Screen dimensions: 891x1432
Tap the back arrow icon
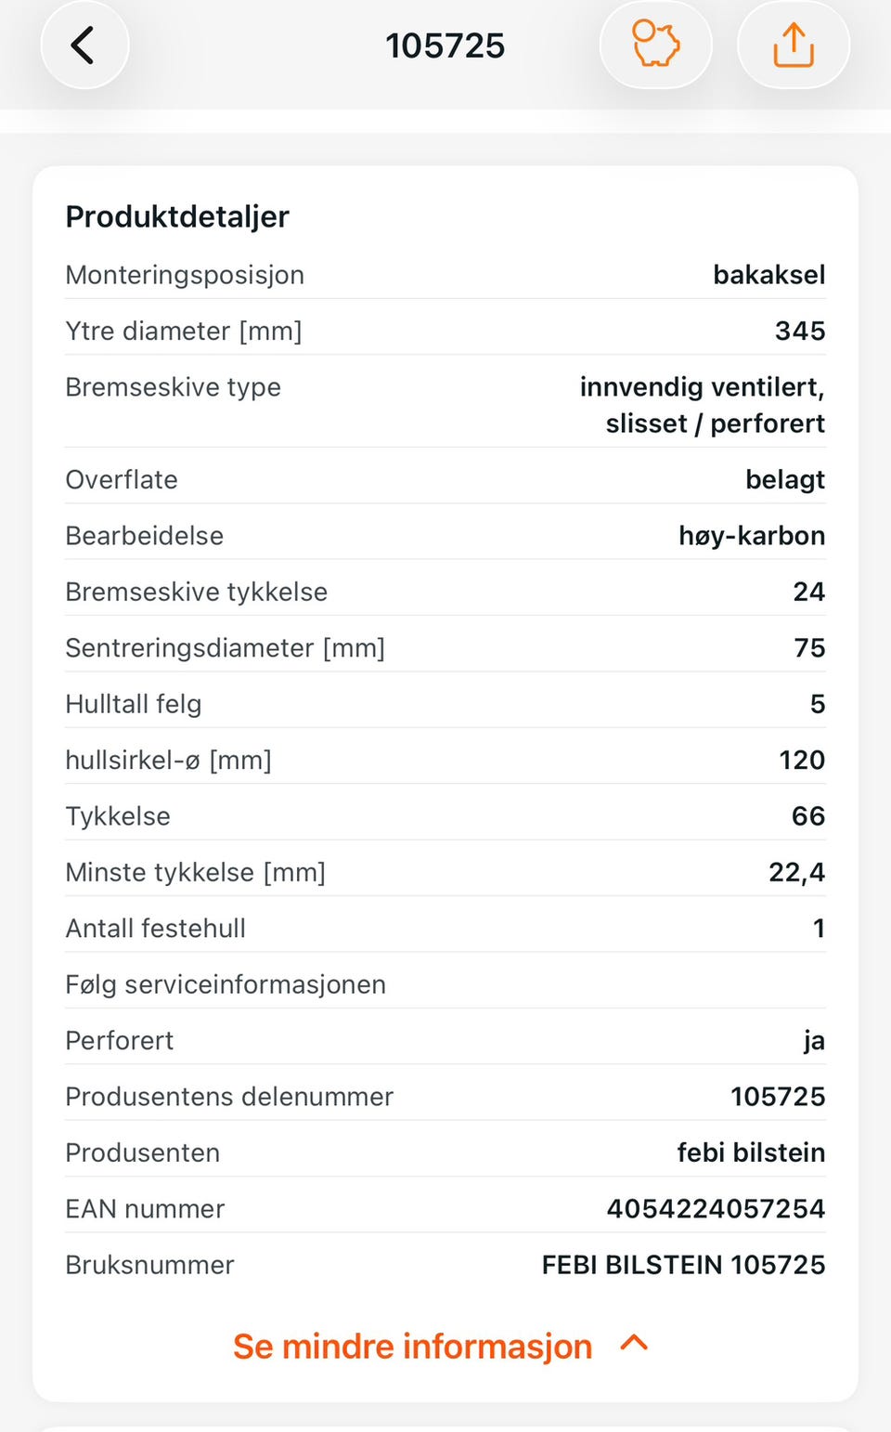84,45
